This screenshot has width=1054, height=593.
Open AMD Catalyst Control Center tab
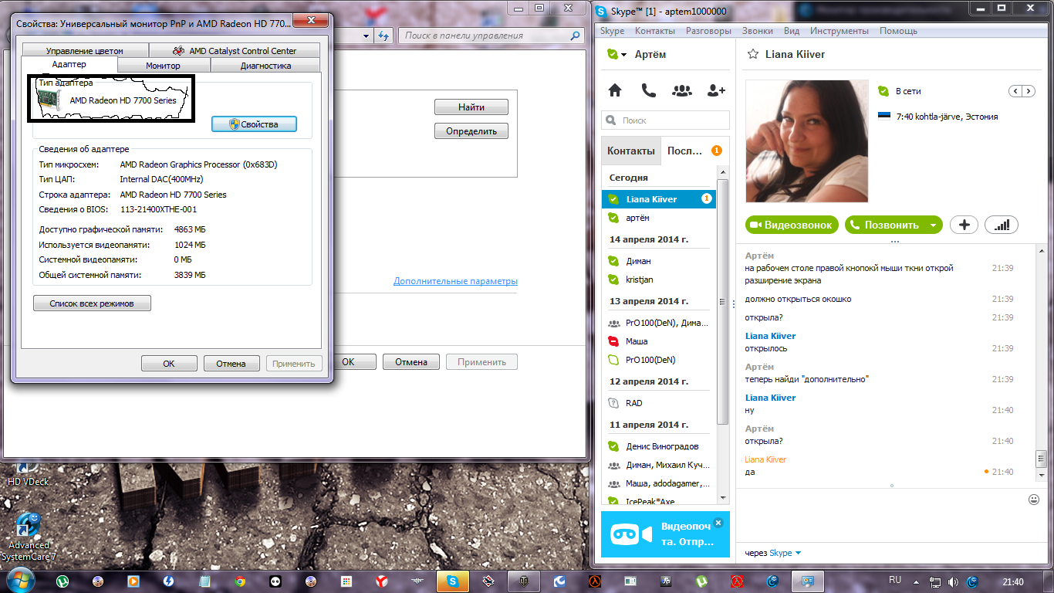(234, 51)
